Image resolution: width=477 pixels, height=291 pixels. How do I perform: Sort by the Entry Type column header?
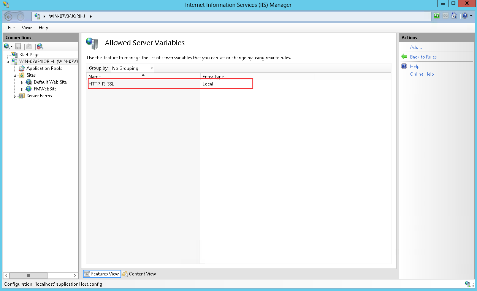click(257, 76)
